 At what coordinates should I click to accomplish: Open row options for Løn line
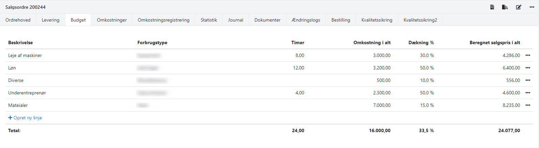(527, 68)
